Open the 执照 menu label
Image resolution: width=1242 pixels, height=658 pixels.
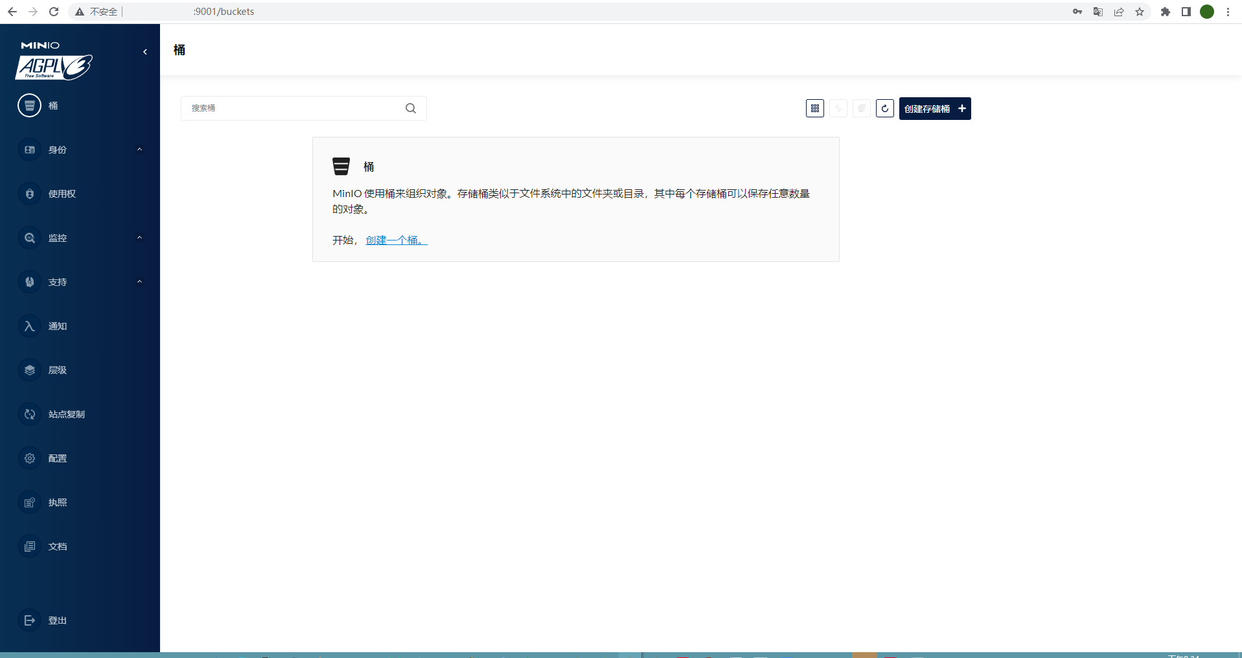pyautogui.click(x=58, y=502)
